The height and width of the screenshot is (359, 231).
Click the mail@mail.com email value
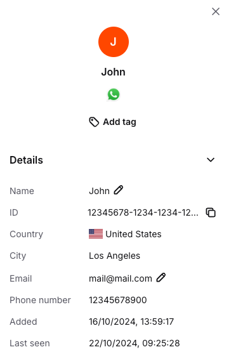click(121, 278)
